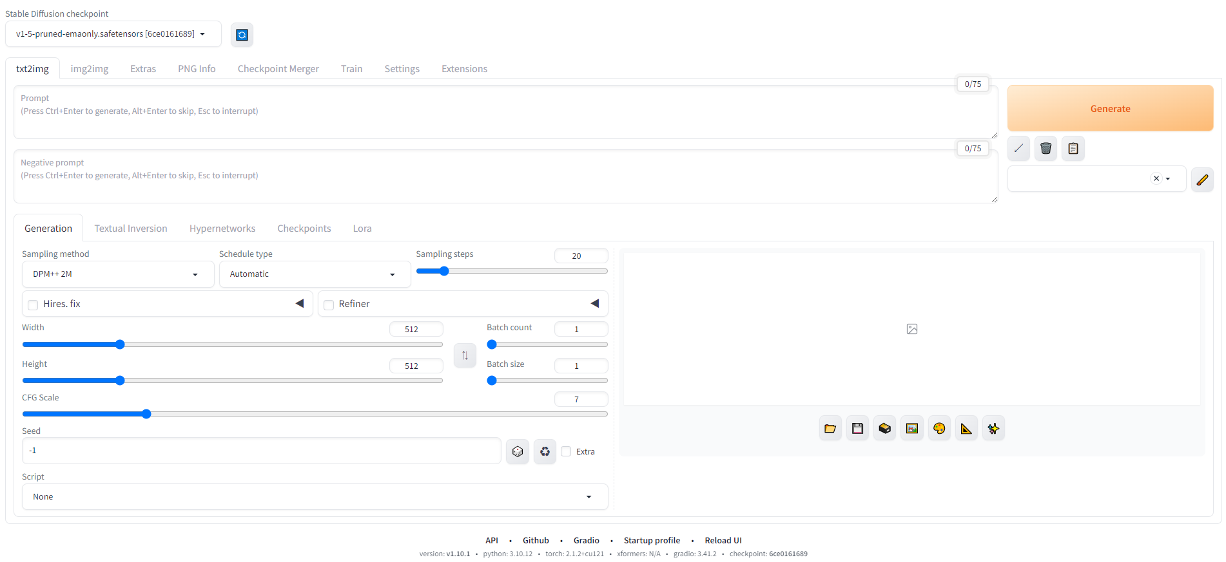Open the Startup profile link

pos(652,541)
